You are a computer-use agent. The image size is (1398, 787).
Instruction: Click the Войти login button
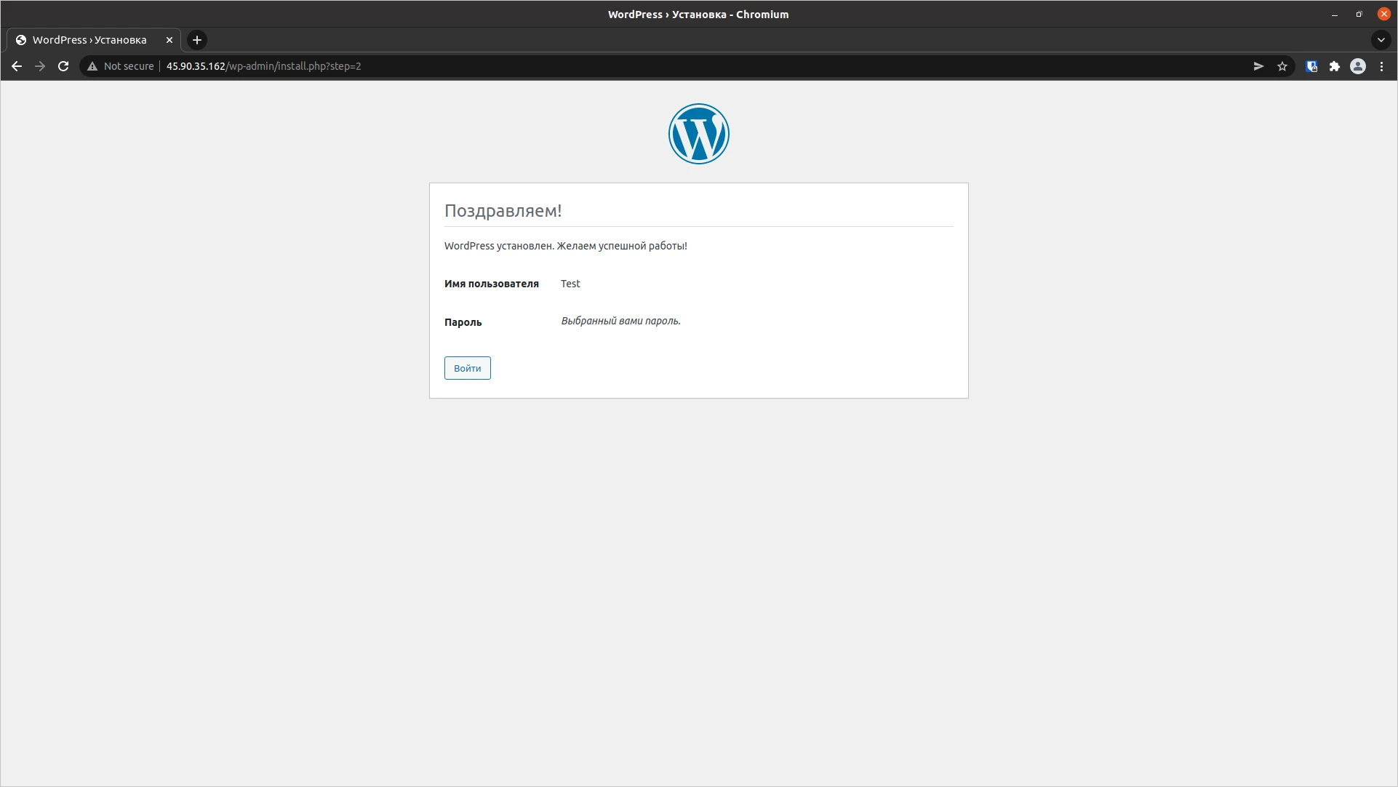tap(467, 368)
